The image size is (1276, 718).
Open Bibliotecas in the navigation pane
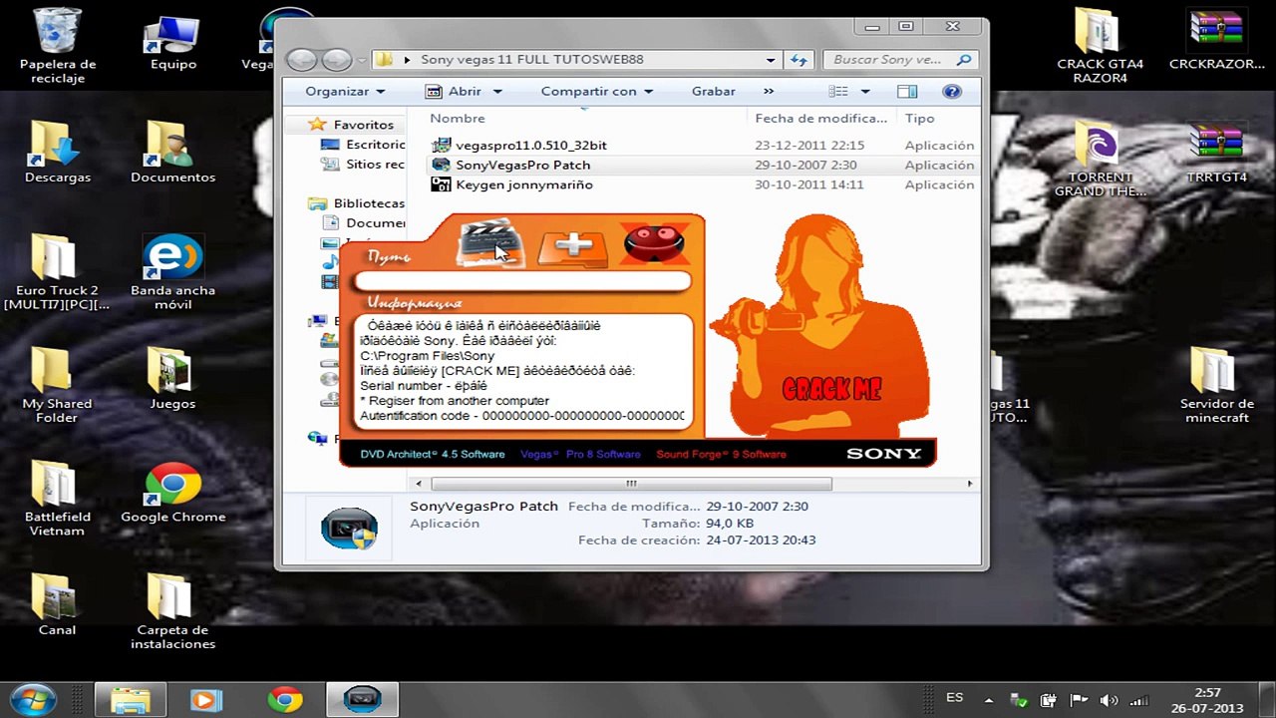[369, 203]
